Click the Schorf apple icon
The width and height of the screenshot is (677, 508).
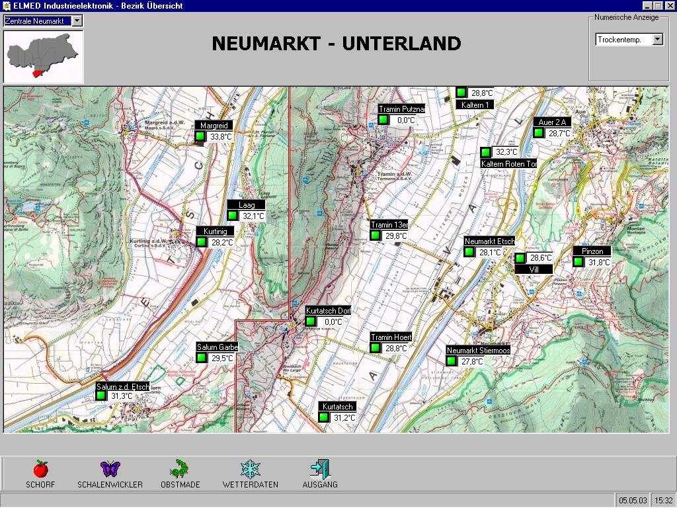coord(40,469)
